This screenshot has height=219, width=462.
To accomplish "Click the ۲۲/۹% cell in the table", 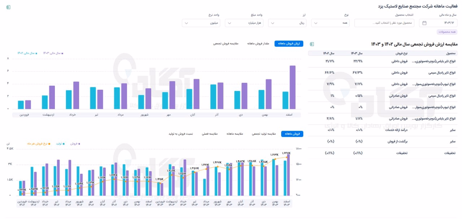I will (x=358, y=61).
